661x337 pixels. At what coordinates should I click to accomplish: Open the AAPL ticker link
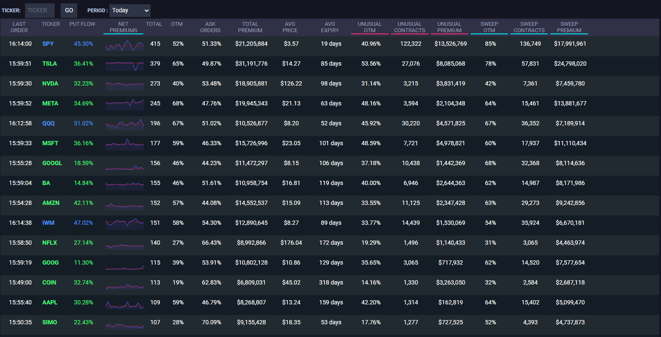pos(50,302)
